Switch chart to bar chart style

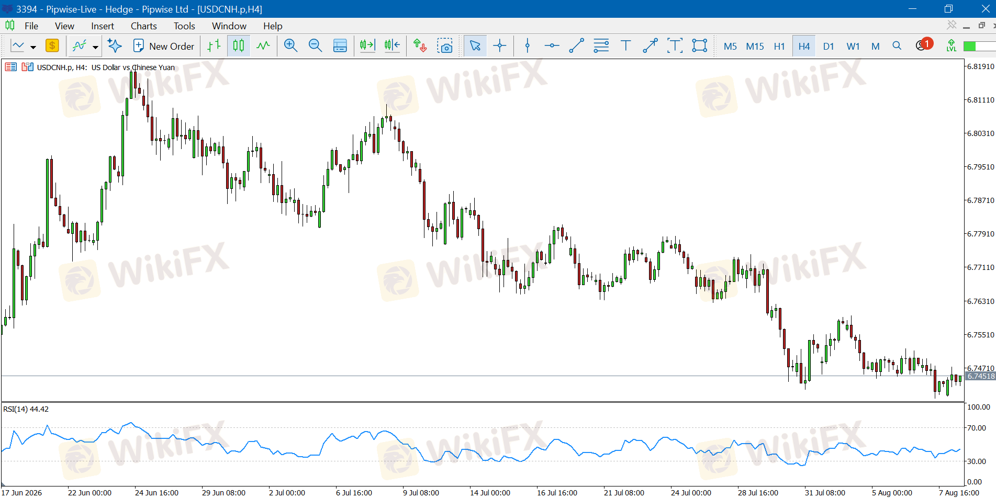pyautogui.click(x=214, y=46)
